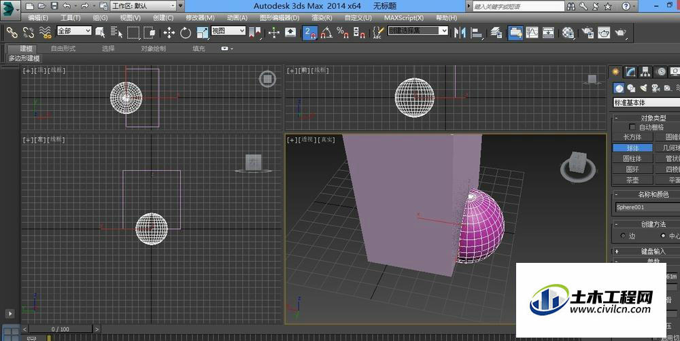The height and width of the screenshot is (341, 680).
Task: Open the named selection sets dropdown
Action: coord(418,31)
